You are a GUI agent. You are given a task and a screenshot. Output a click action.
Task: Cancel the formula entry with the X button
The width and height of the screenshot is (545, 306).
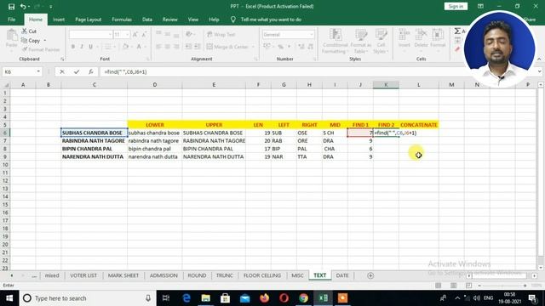pos(62,71)
